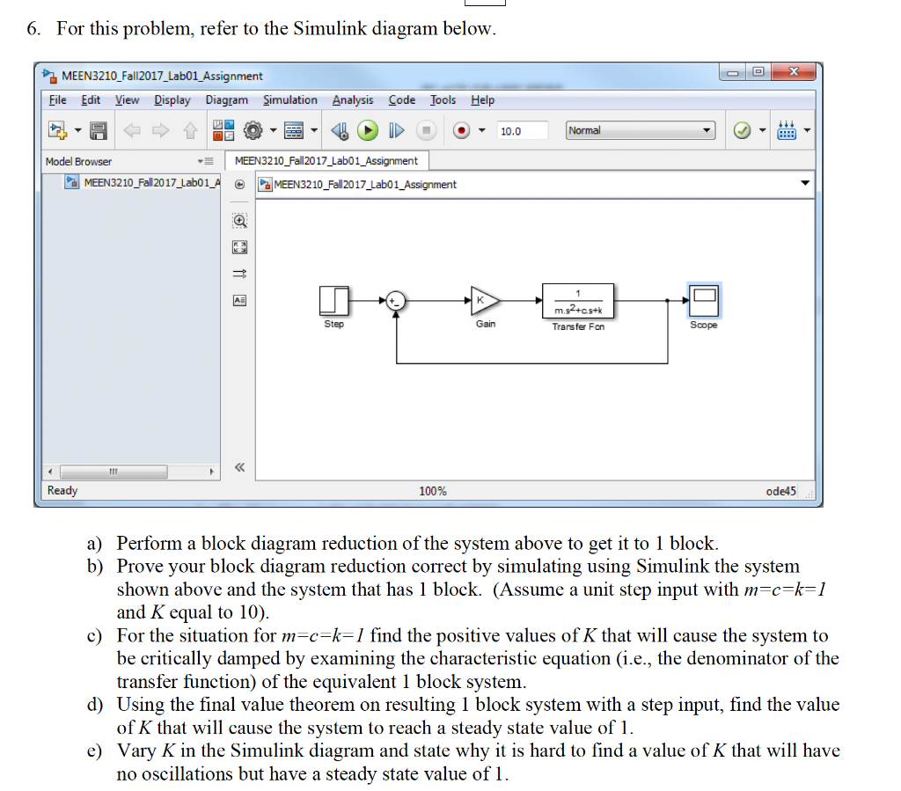Click the Model Browser horizontal scrollbar thumb

click(114, 472)
